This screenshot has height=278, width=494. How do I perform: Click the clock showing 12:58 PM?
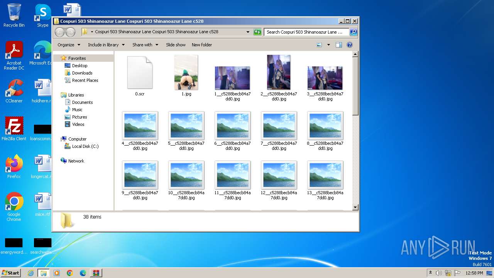coord(474,273)
